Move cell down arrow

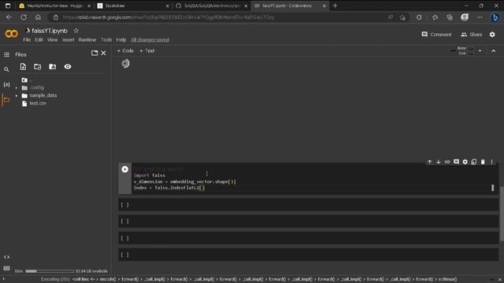click(x=438, y=162)
